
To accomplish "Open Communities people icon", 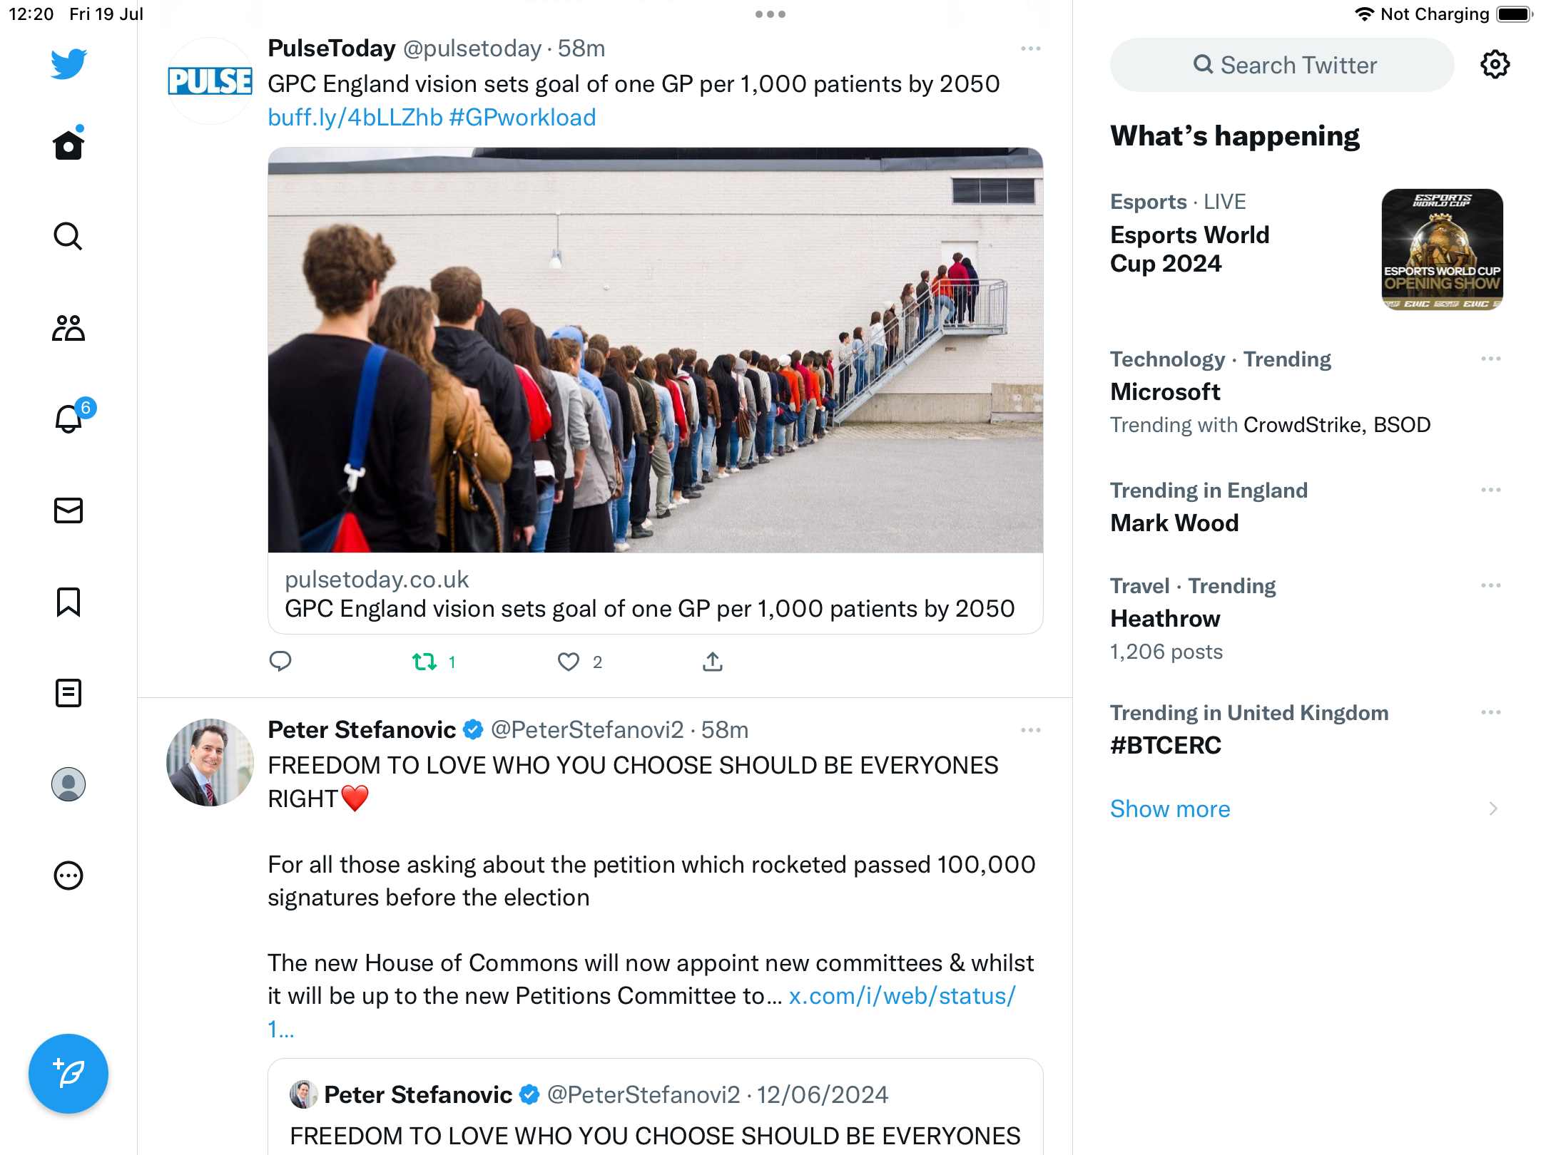I will click(68, 328).
